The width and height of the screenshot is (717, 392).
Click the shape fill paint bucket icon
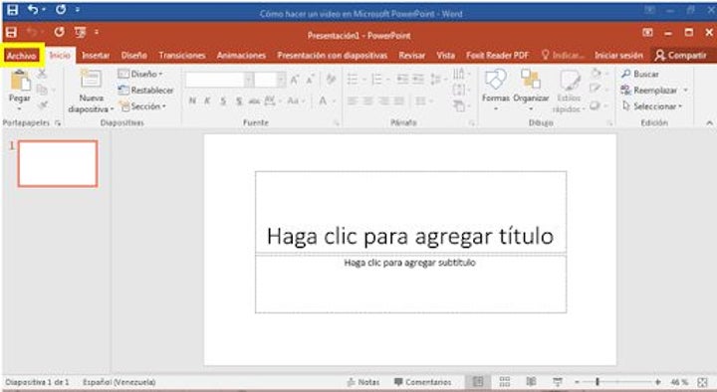(x=596, y=73)
